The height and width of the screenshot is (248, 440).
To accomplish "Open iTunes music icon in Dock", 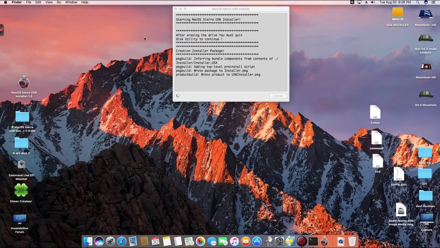I will [234, 241].
